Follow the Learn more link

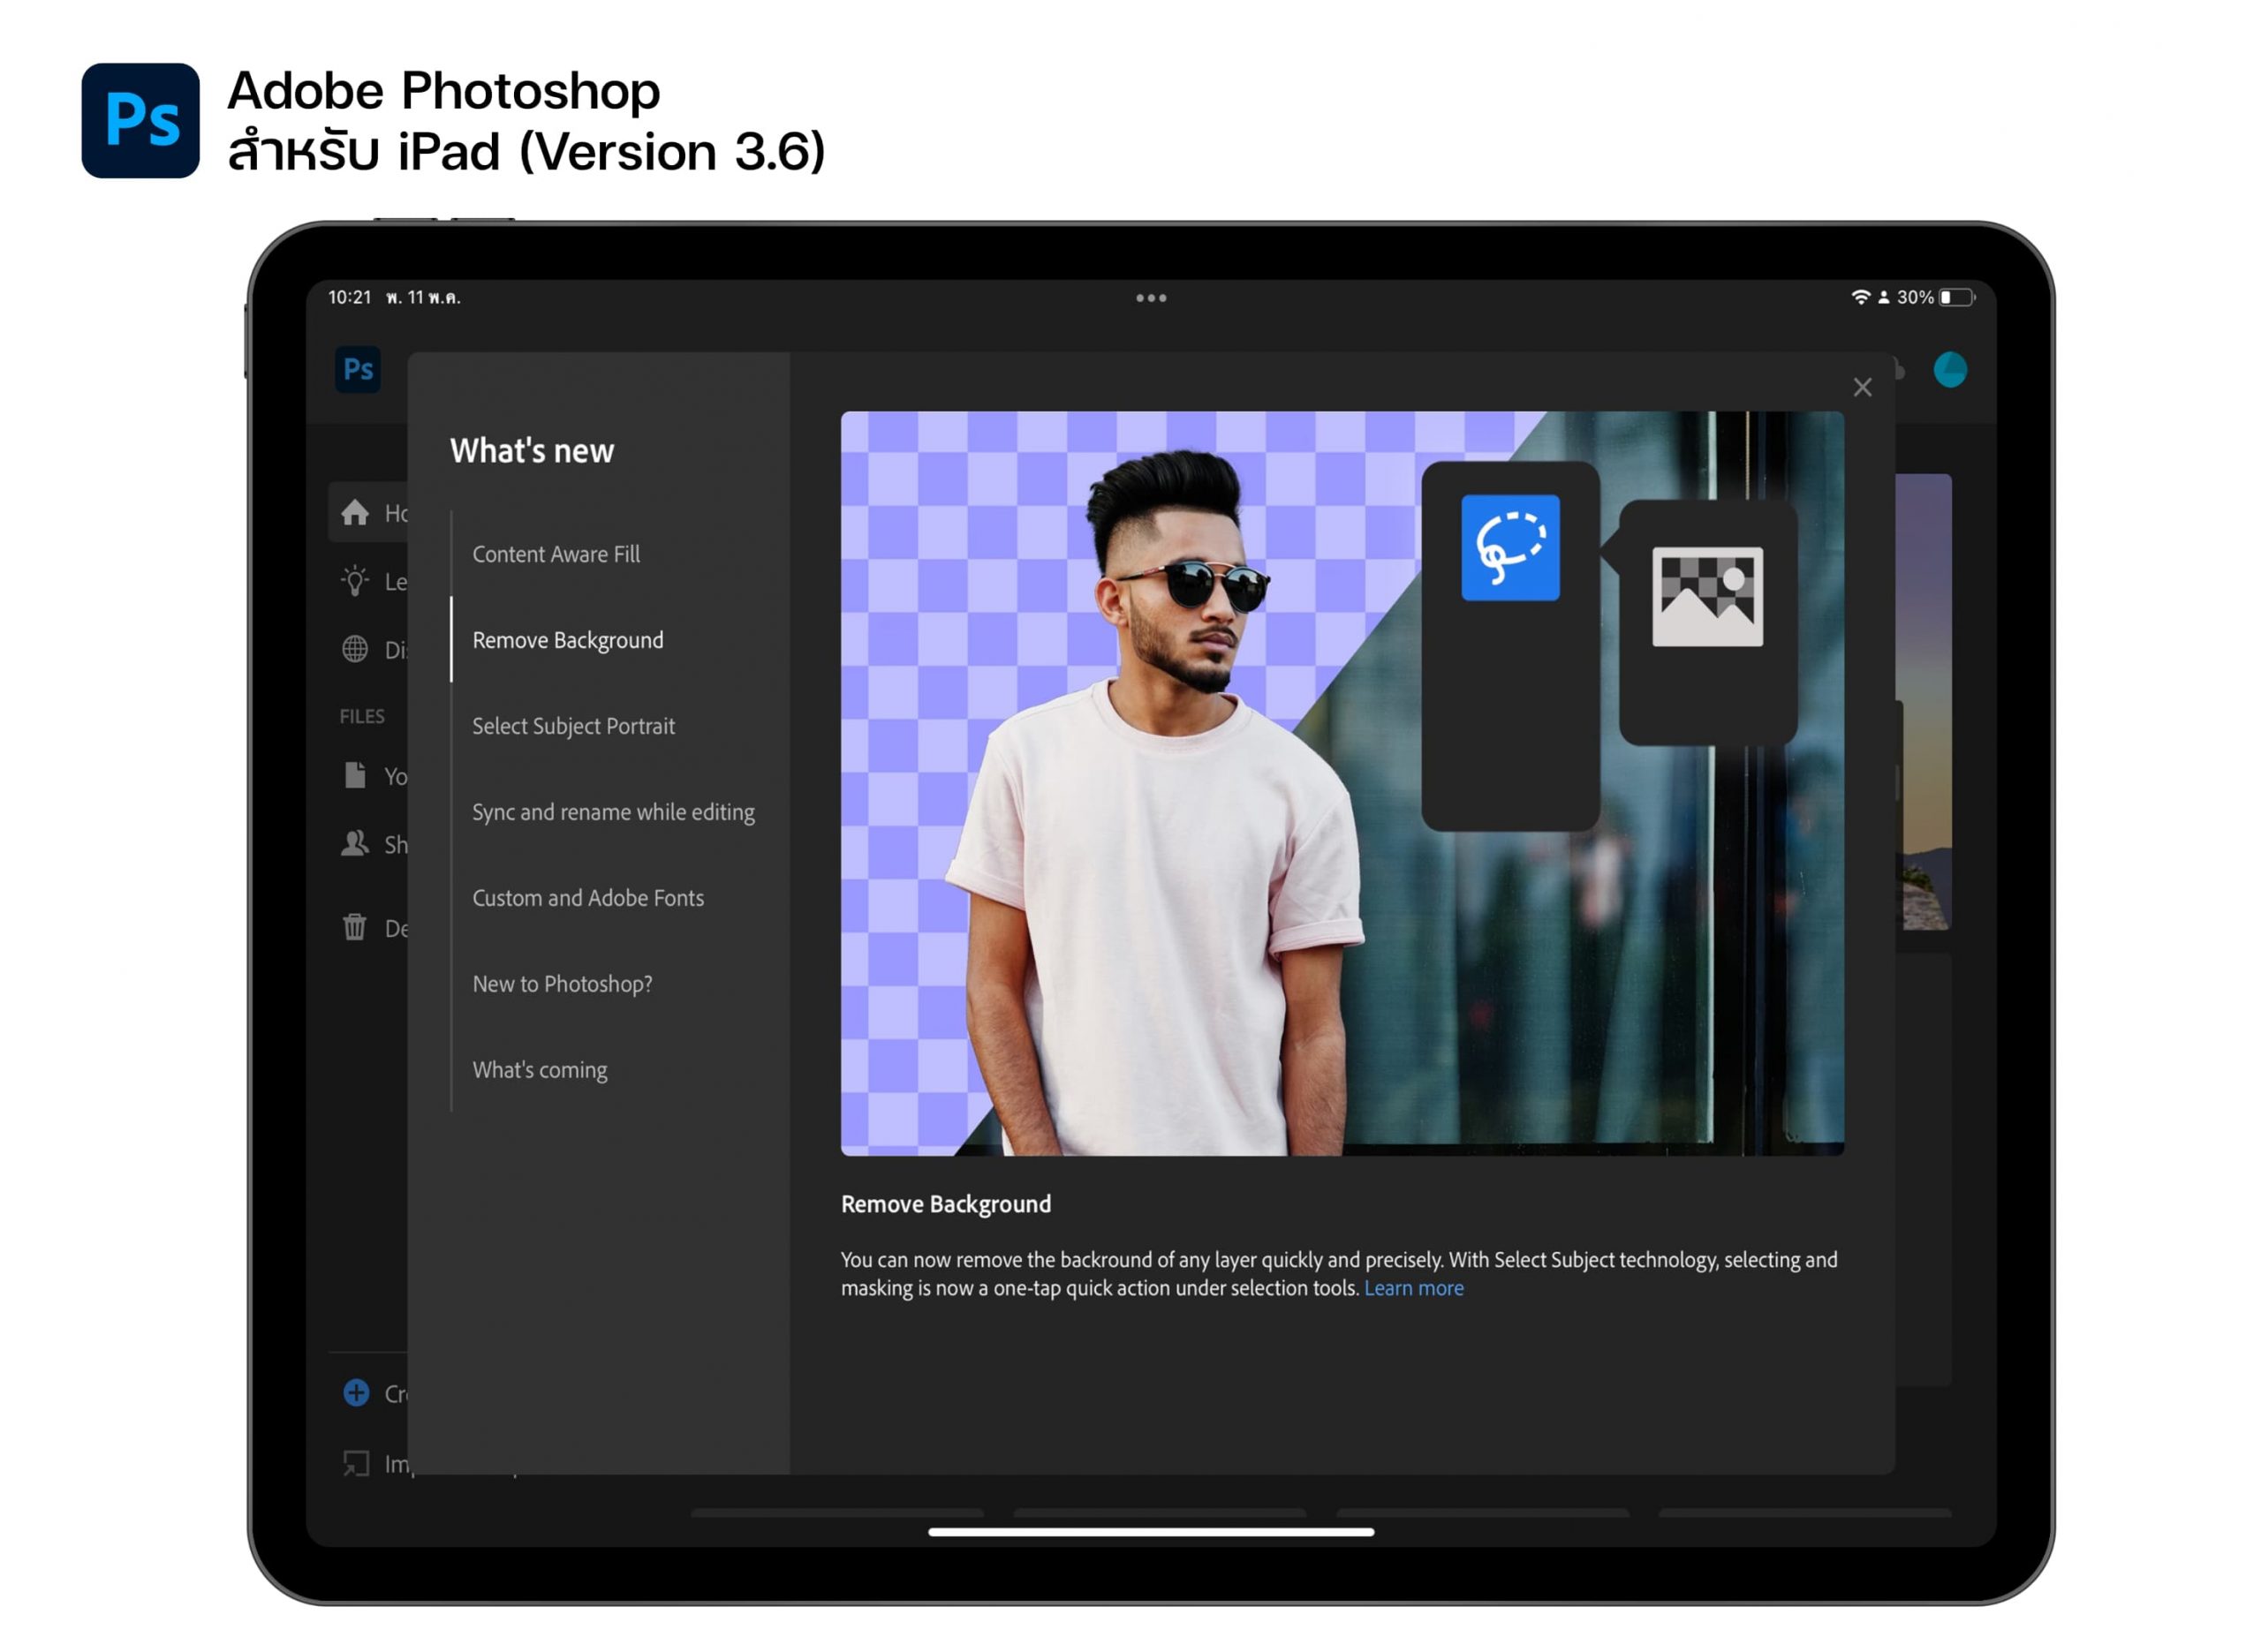1413,1288
